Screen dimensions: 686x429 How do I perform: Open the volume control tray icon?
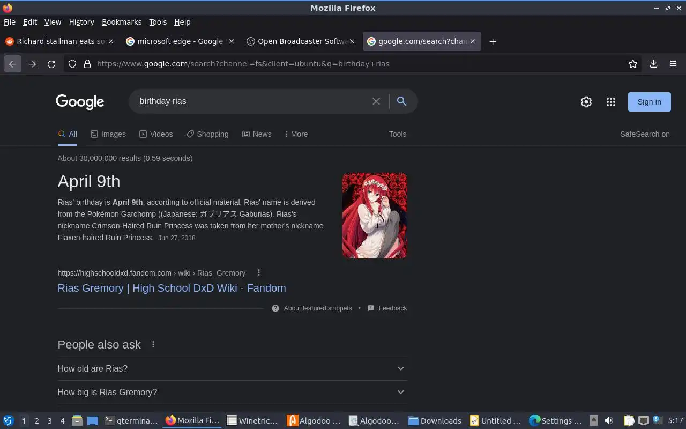pyautogui.click(x=609, y=420)
